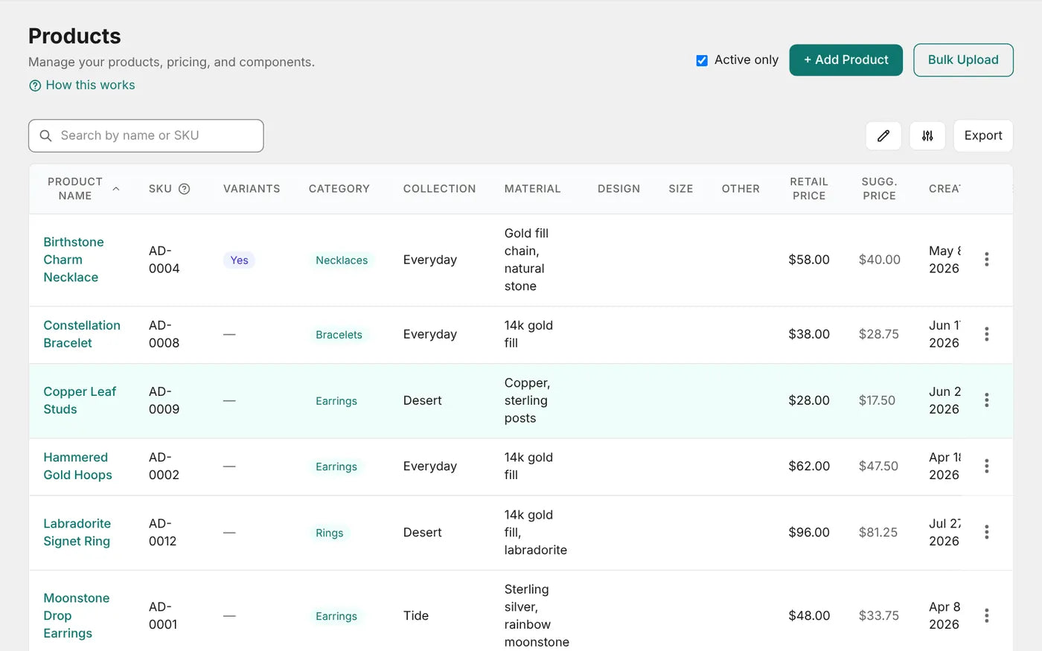Open row menu for Birthstone Charm Necklace

[x=987, y=260]
